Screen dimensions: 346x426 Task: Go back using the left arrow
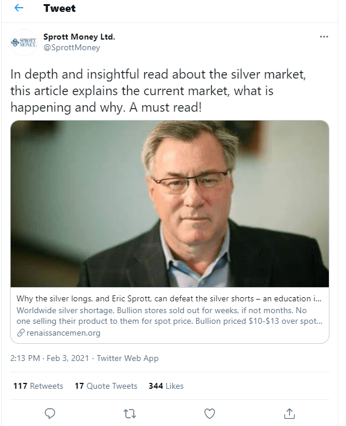pyautogui.click(x=19, y=8)
